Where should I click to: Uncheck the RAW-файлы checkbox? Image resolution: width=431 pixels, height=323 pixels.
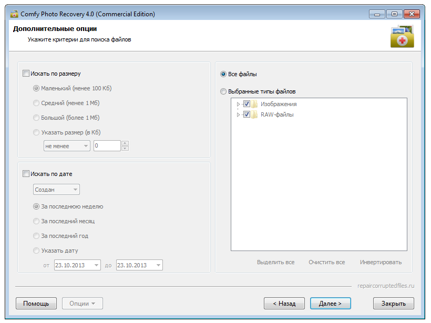[247, 114]
